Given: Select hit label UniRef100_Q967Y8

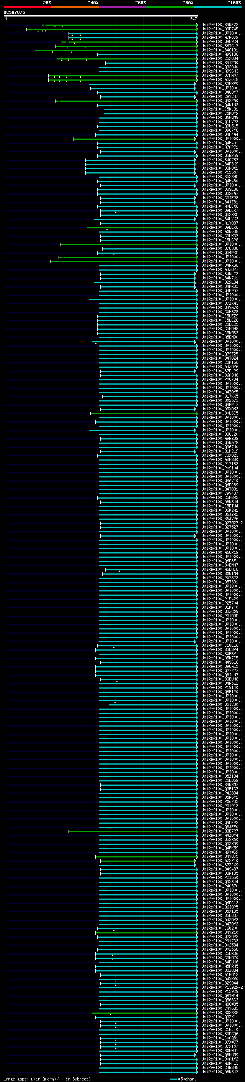Looking at the screenshot, I should pos(220,130).
